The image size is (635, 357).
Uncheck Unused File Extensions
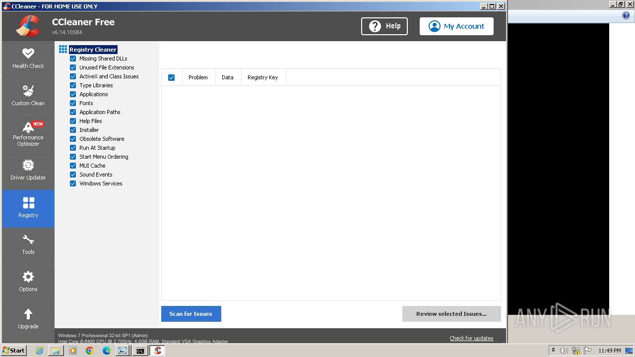click(x=73, y=67)
